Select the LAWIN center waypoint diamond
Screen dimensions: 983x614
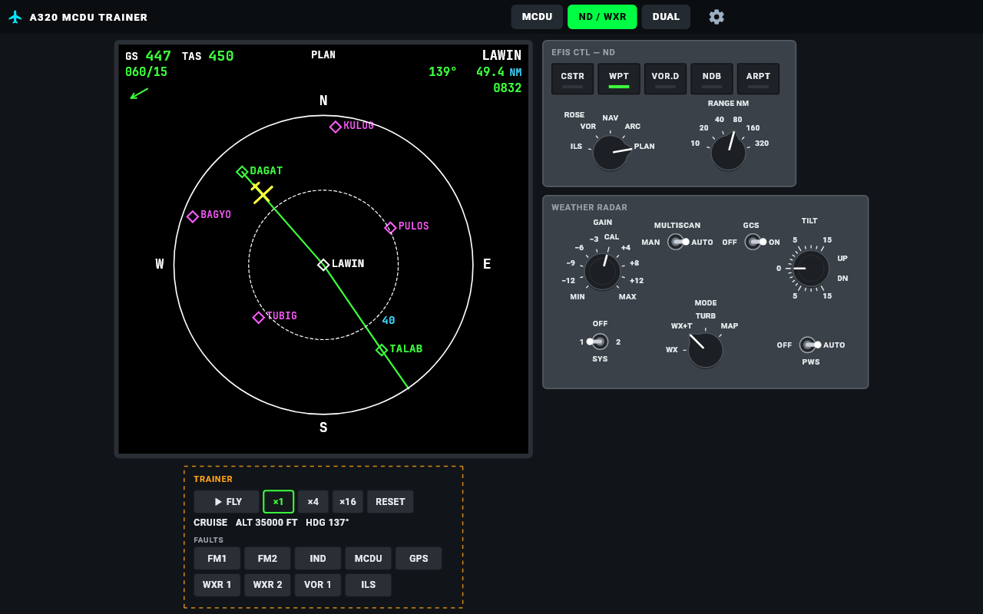pos(323,265)
